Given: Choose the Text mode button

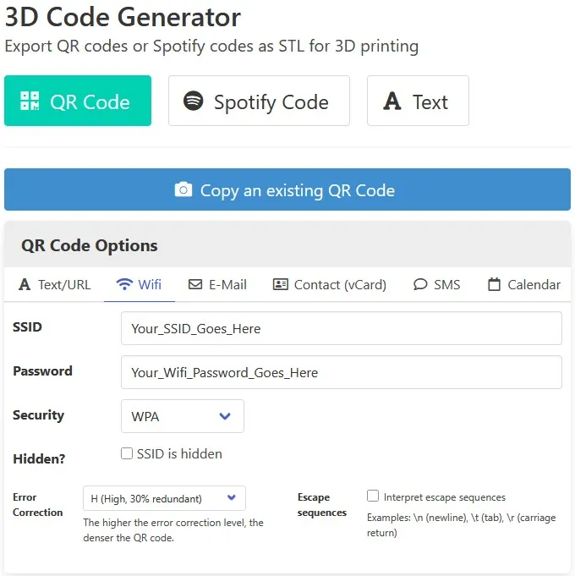Looking at the screenshot, I should tap(418, 101).
